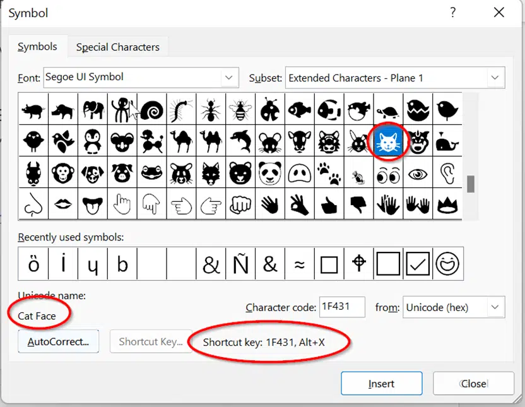Switch to the Special Characters tab
The image size is (525, 407).
117,47
